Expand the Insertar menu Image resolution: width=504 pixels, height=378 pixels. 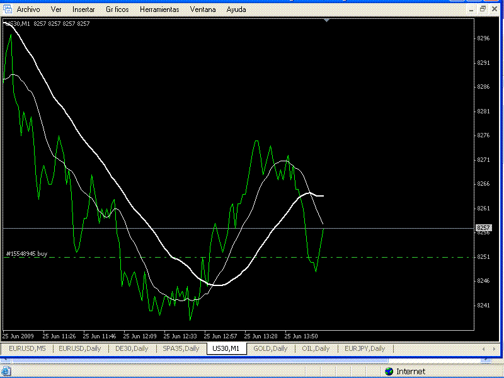point(84,9)
